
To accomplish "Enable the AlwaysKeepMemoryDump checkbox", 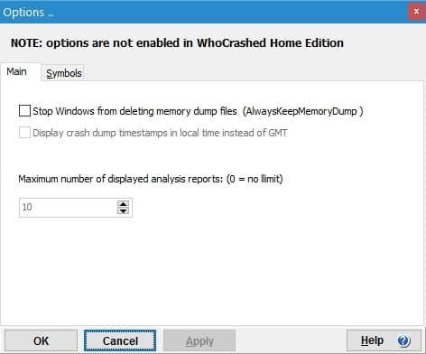I will click(24, 111).
